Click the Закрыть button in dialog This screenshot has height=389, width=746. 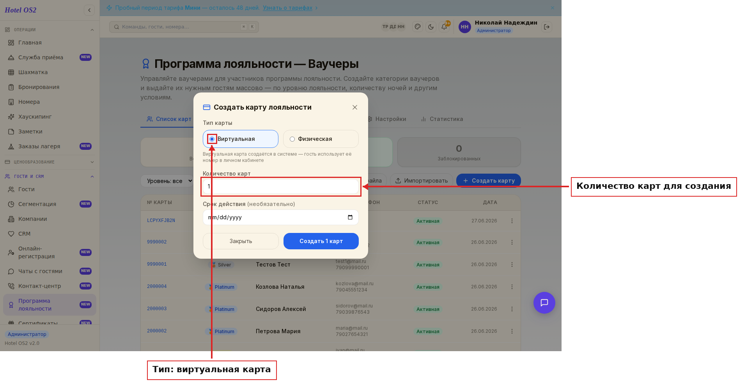[x=241, y=241]
